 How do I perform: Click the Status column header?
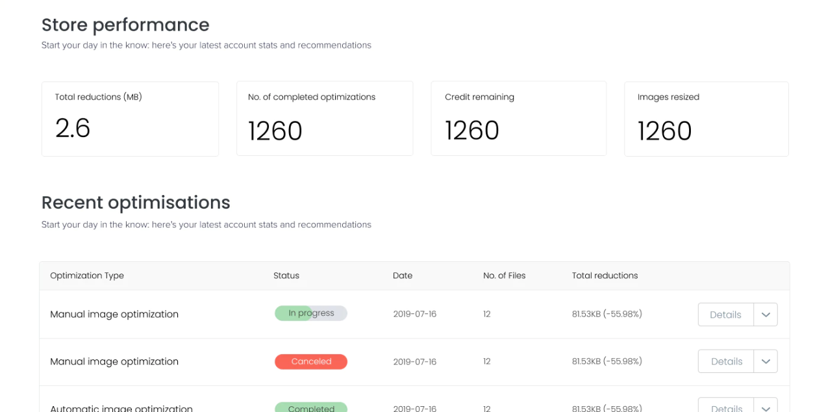286,276
